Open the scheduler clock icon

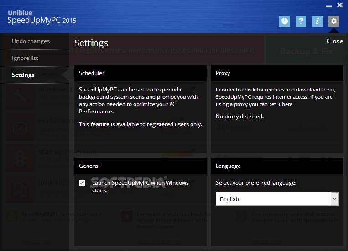click(285, 21)
